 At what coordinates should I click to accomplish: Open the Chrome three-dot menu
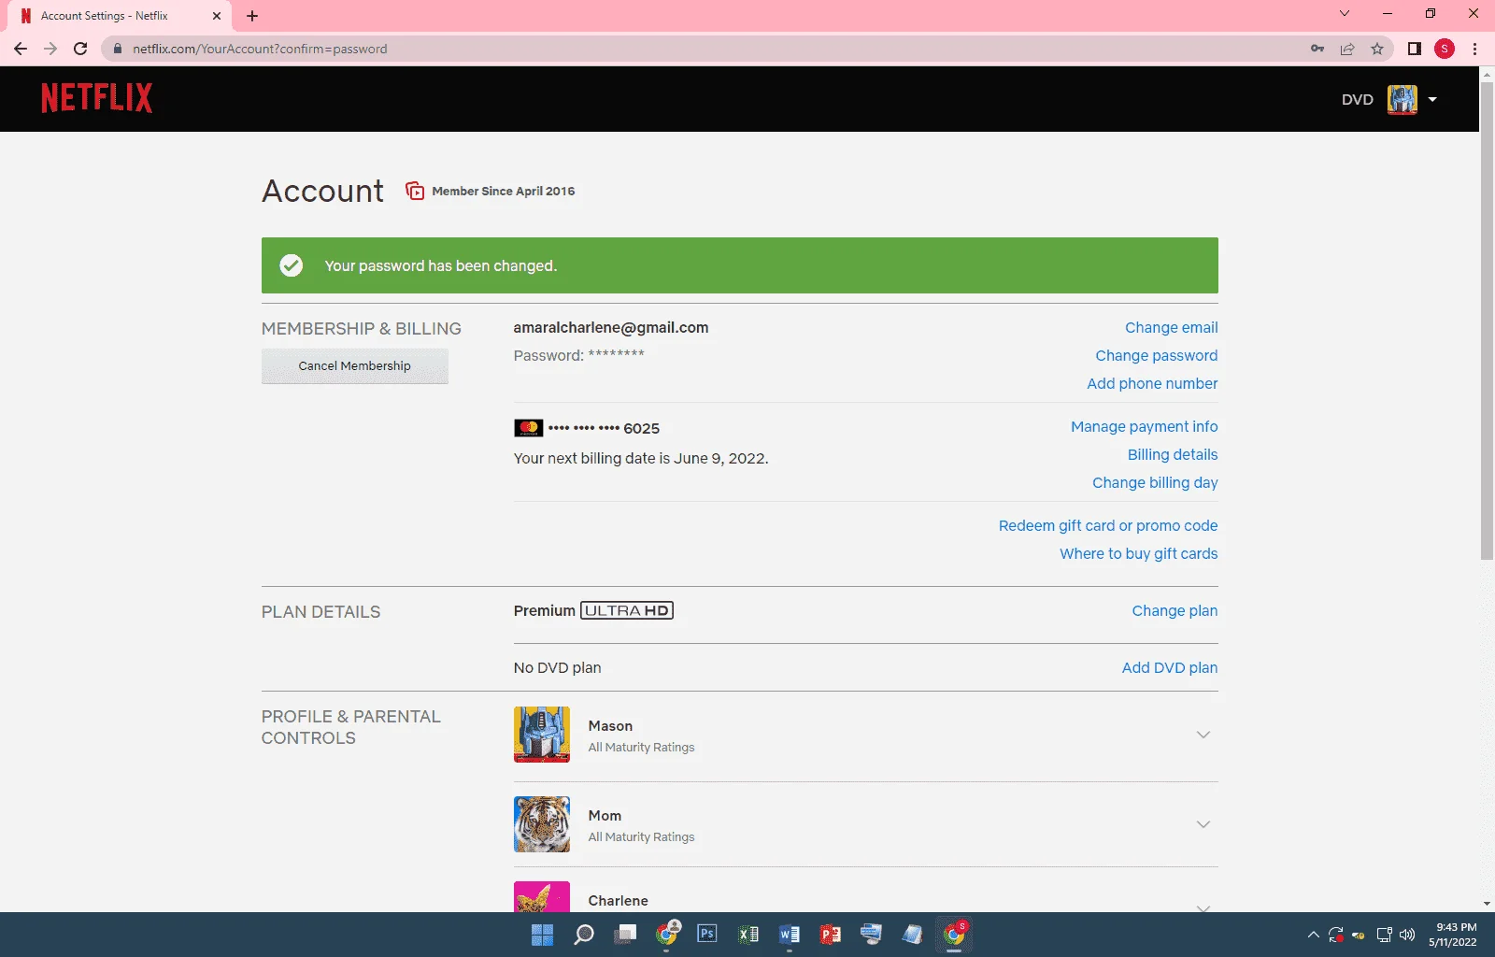1474,49
